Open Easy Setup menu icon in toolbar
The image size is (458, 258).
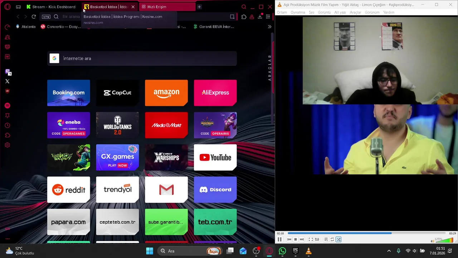point(268,16)
